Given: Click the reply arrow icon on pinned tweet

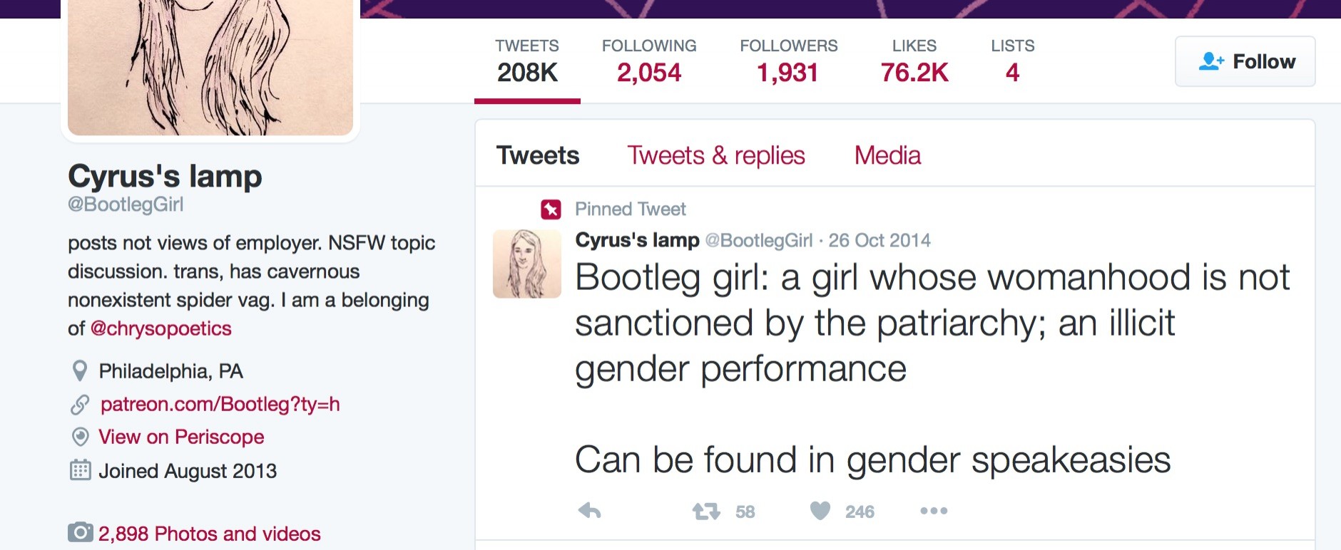Looking at the screenshot, I should click(x=589, y=511).
